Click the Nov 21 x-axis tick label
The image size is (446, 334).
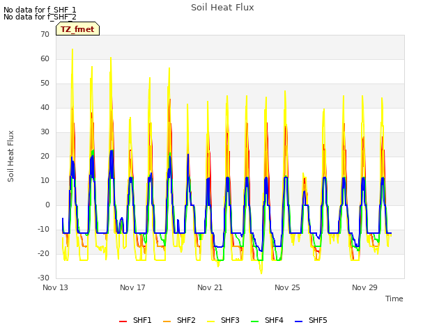210,287
